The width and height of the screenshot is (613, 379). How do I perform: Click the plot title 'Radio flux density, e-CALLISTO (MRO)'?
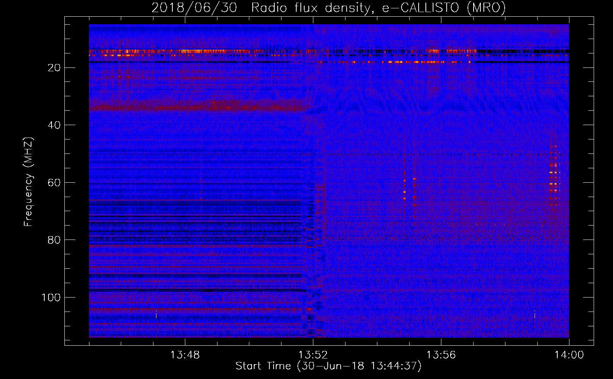(x=378, y=8)
